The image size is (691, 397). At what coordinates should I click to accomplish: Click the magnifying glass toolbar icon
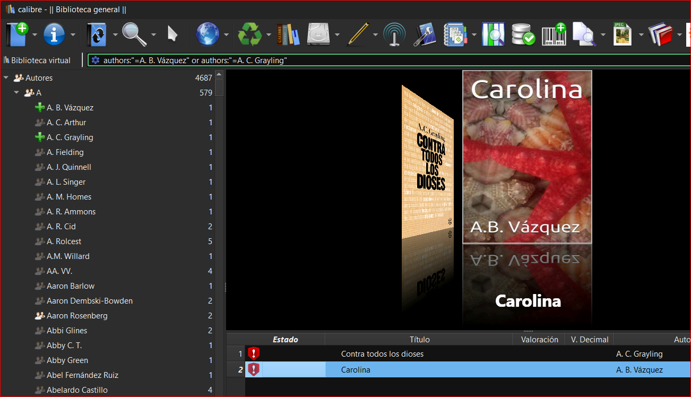coord(134,34)
